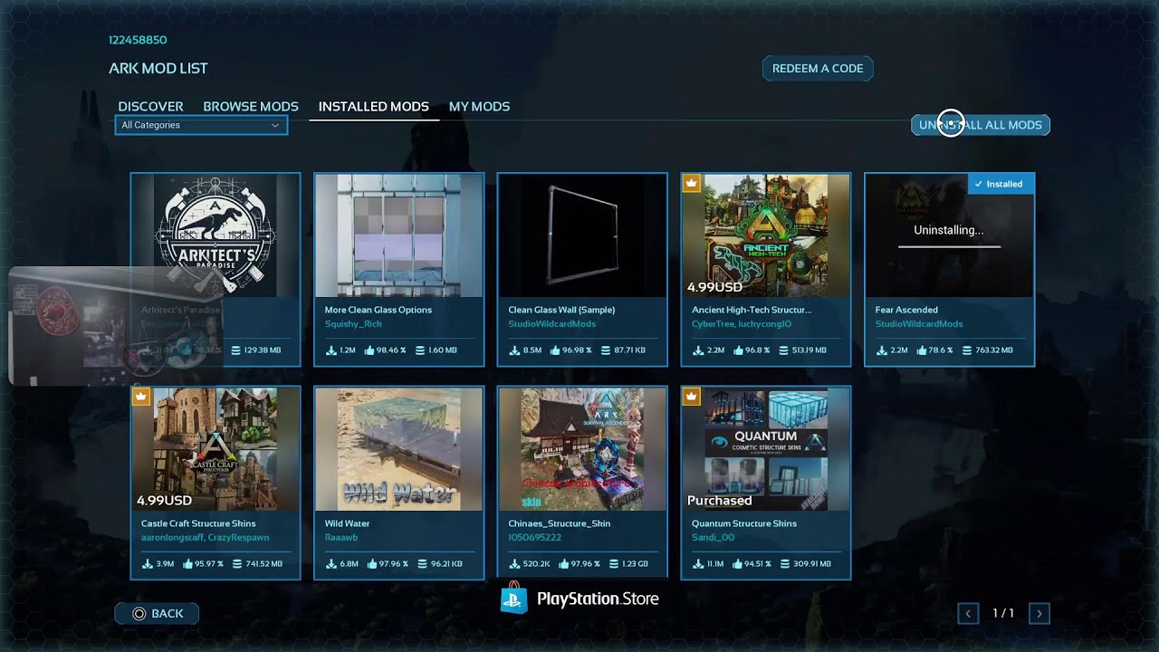This screenshot has height=652, width=1159.
Task: Click the 520.2K downloads count
Action: tap(536, 564)
